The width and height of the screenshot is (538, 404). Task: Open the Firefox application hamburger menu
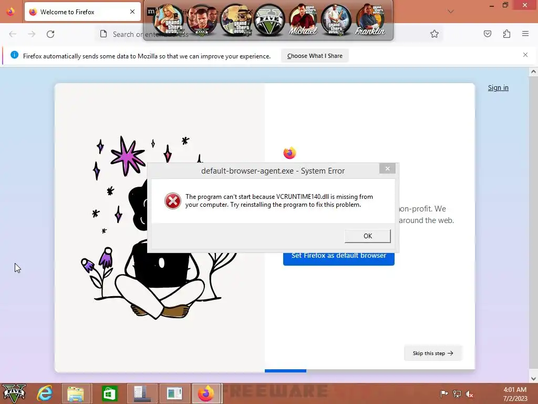click(525, 34)
